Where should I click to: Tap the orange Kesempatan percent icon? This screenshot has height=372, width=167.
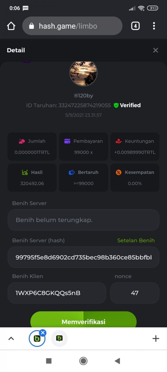[119, 172]
